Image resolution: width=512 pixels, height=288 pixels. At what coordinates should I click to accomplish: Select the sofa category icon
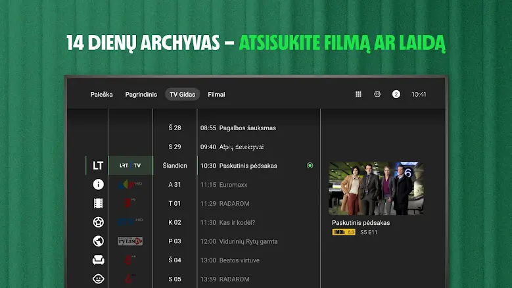[99, 260]
